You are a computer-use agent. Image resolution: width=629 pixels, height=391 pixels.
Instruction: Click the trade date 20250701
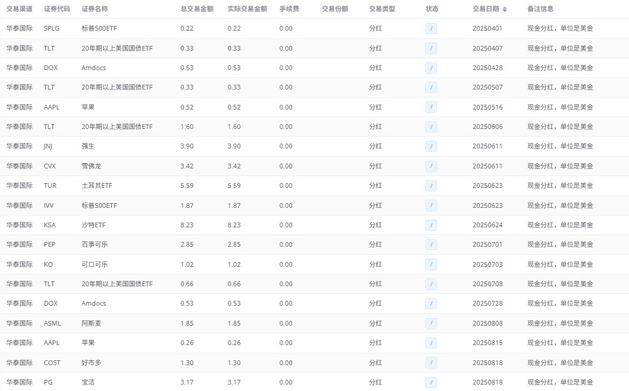click(x=488, y=244)
